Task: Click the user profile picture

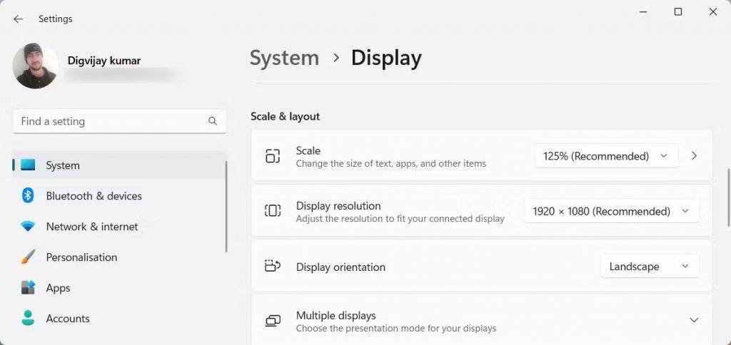Action: pos(35,66)
